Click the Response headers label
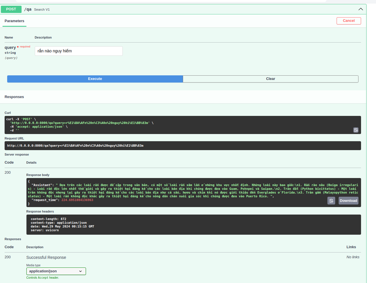 coord(40,211)
